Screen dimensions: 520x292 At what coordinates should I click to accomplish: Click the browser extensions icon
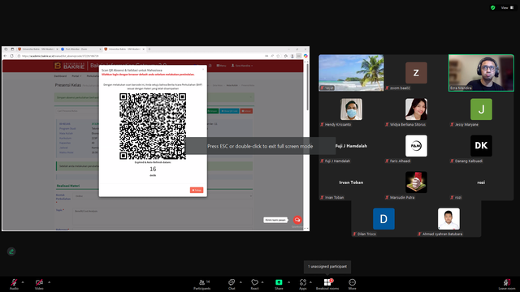pyautogui.click(x=285, y=56)
